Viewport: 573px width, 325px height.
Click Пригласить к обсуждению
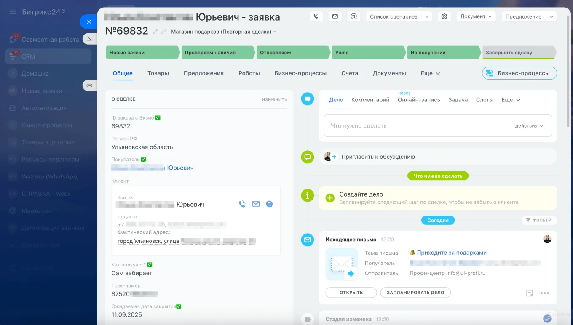click(x=378, y=157)
